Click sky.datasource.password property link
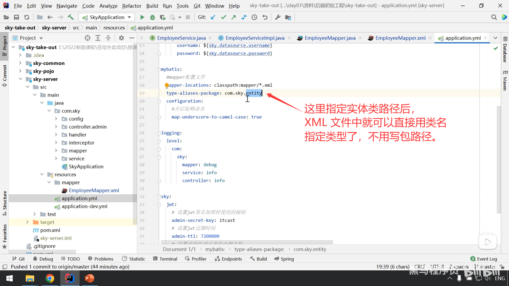 point(239,53)
